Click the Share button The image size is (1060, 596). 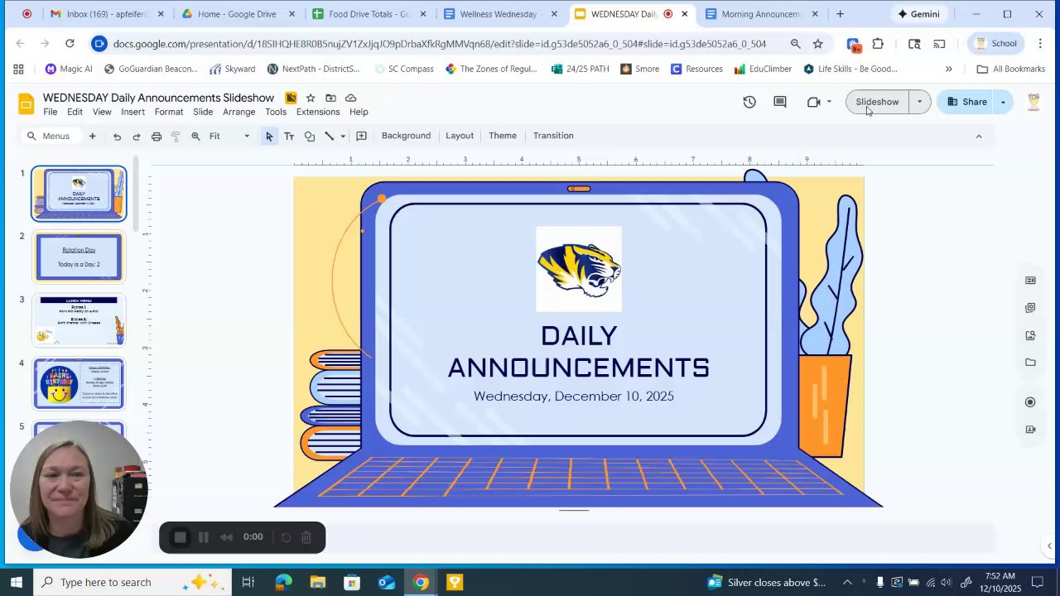tap(966, 102)
